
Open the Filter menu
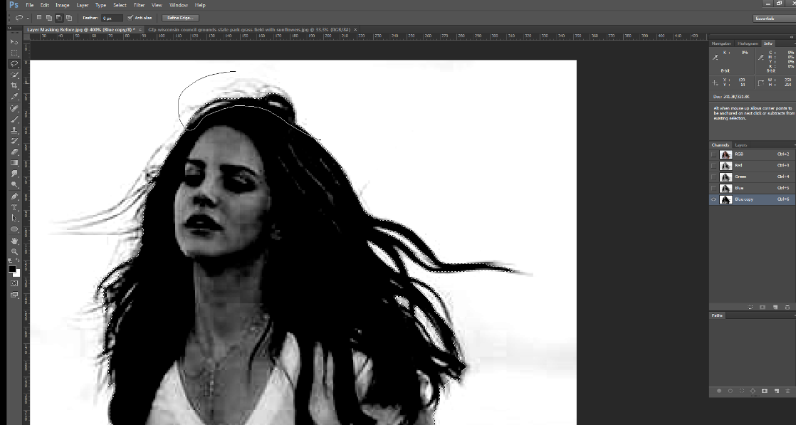click(x=138, y=4)
